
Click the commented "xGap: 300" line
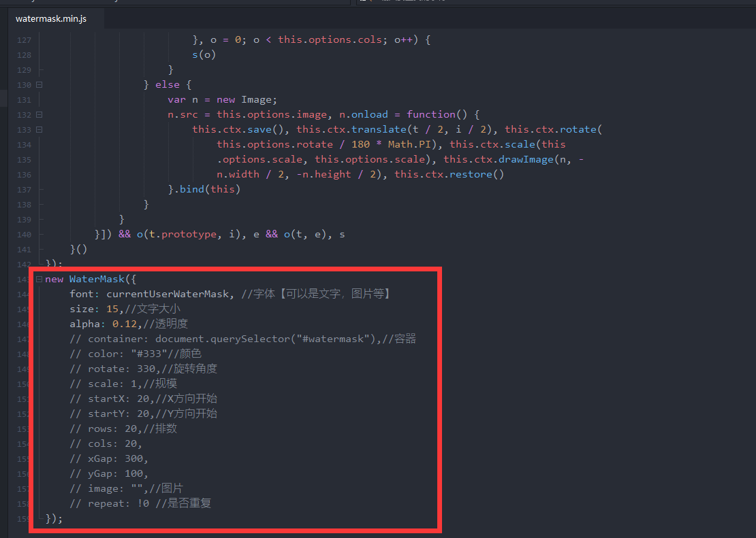coord(109,458)
